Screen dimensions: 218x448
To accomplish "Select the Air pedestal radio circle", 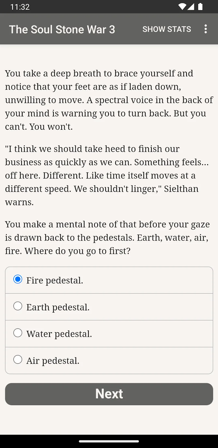I will pyautogui.click(x=18, y=359).
